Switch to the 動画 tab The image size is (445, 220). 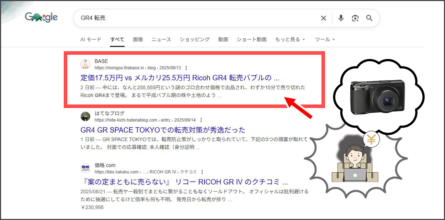coord(223,39)
